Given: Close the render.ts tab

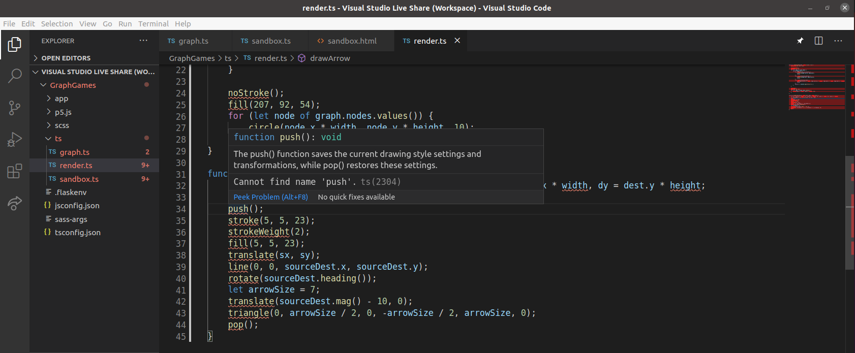Looking at the screenshot, I should (x=457, y=41).
